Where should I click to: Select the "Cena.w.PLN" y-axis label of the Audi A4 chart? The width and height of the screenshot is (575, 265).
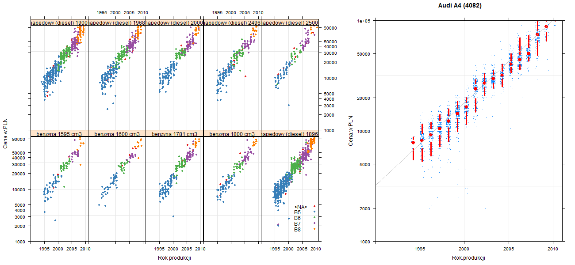pos(351,131)
